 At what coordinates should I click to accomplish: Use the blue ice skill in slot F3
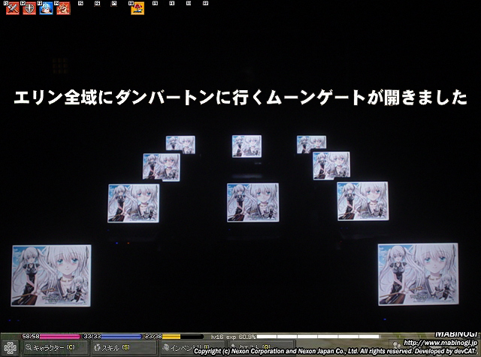point(46,8)
